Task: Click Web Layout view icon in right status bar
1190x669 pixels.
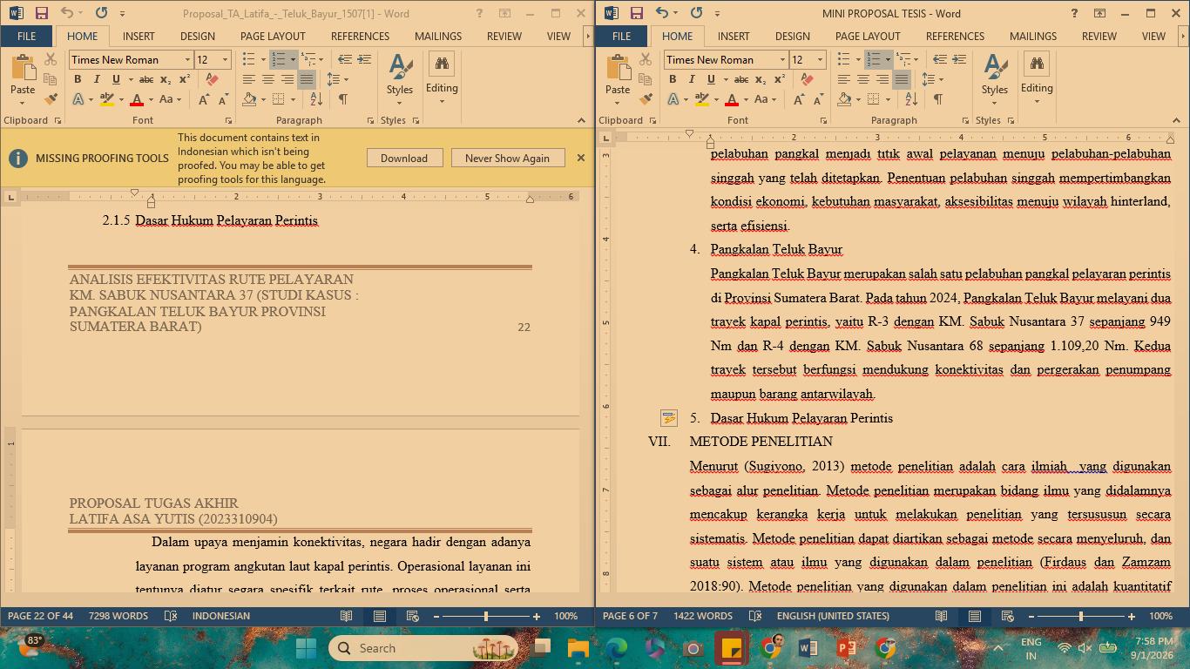Action: (1008, 616)
